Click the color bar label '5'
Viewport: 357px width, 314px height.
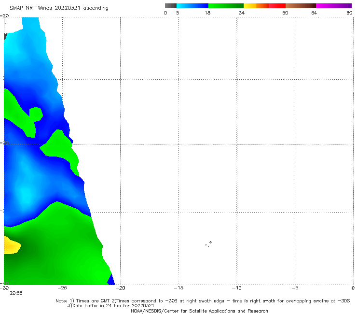click(178, 13)
